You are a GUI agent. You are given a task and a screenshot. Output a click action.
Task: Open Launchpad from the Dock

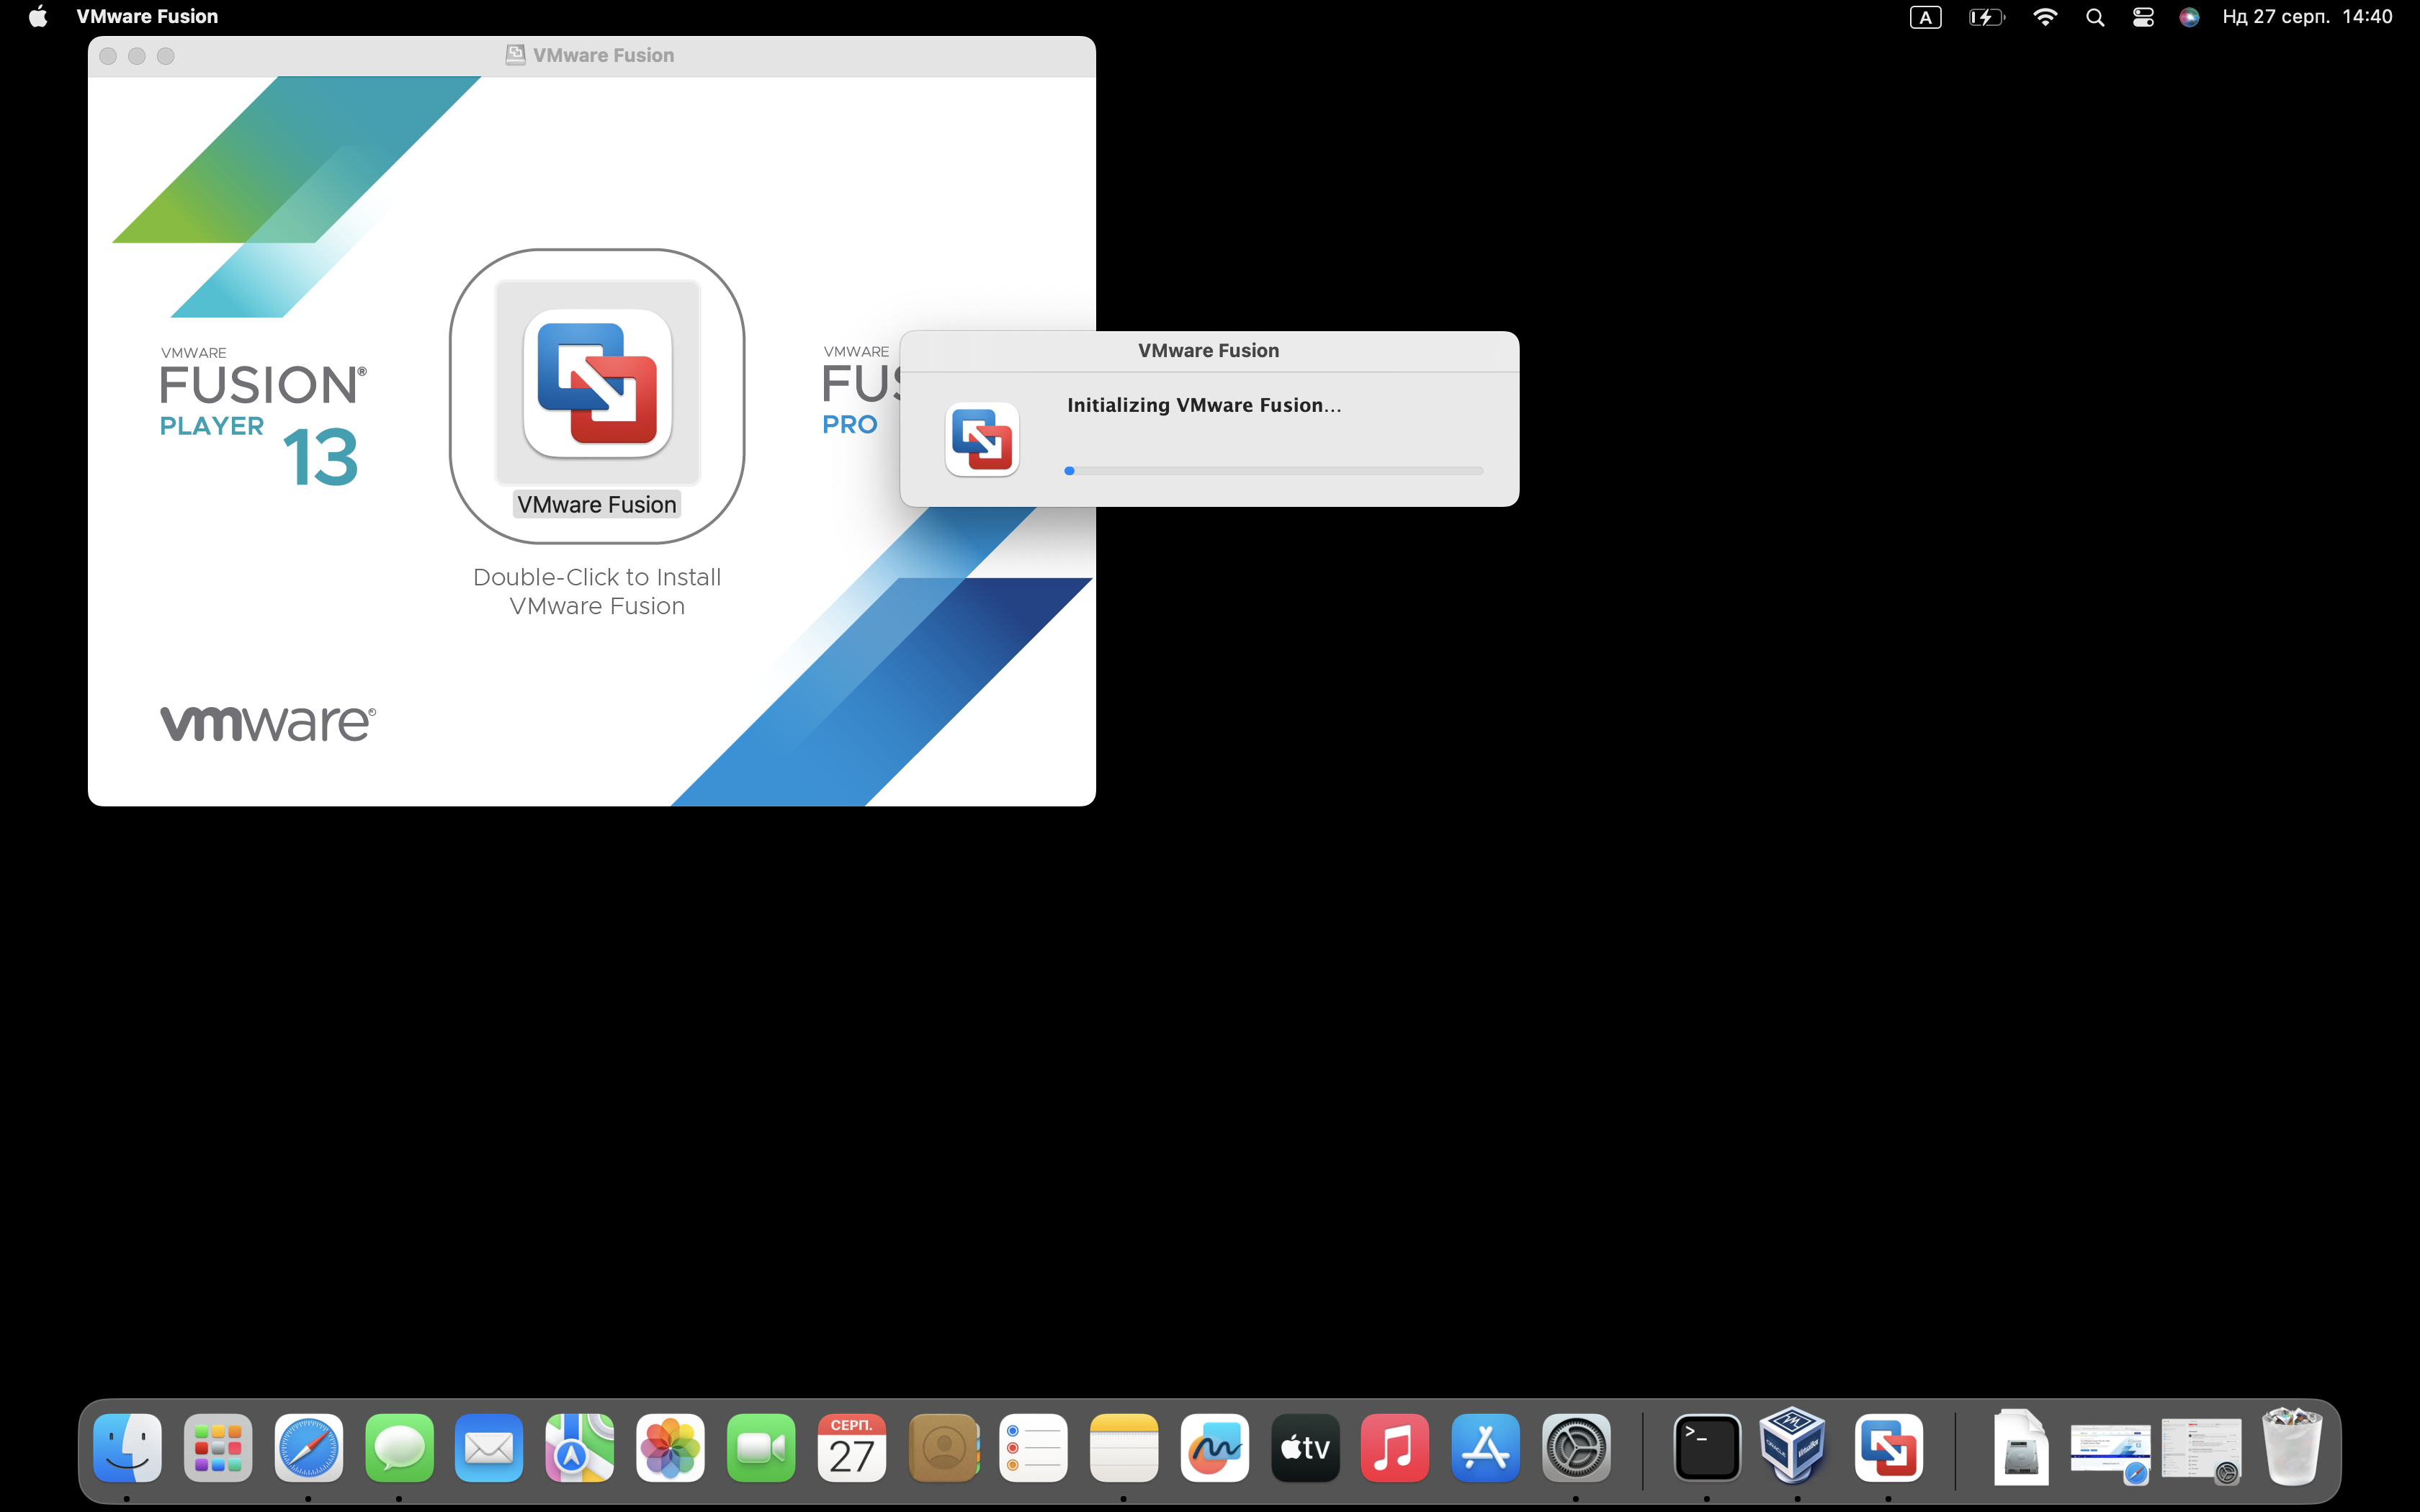[218, 1447]
